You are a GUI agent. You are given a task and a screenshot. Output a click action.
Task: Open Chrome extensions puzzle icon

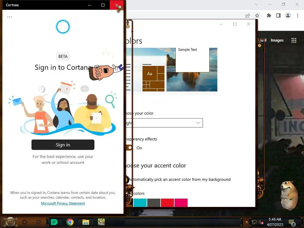tap(269, 15)
